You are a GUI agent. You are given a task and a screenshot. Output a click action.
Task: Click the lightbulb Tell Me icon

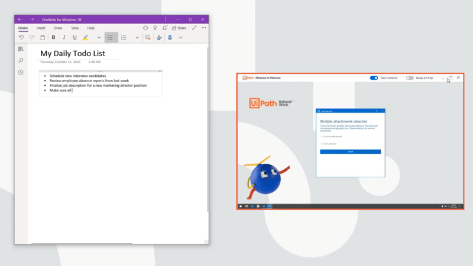click(x=155, y=28)
